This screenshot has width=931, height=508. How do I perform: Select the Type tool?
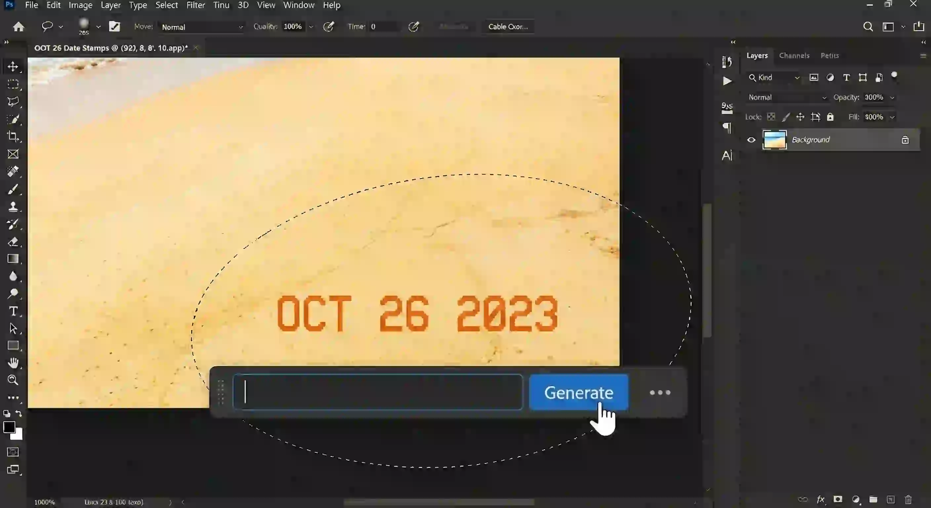[13, 311]
